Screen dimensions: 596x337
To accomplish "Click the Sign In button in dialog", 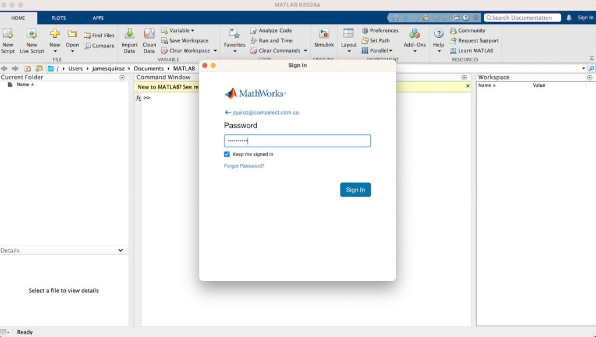I will click(x=356, y=190).
